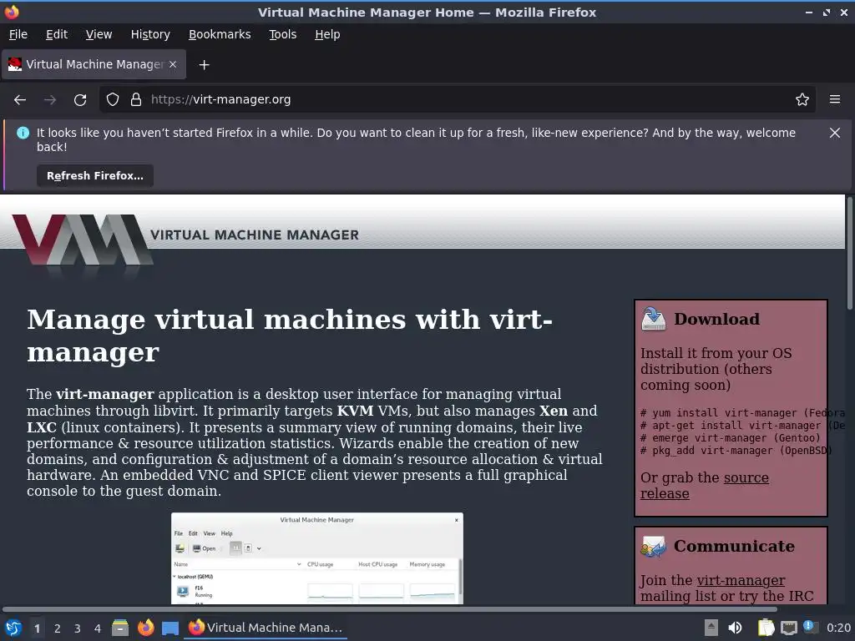Viewport: 855px width, 641px height.
Task: Open the volume speaker tray icon
Action: pos(735,628)
